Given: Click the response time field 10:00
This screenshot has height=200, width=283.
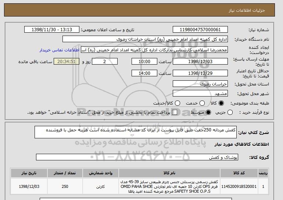Looking at the screenshot, I should (144, 61).
